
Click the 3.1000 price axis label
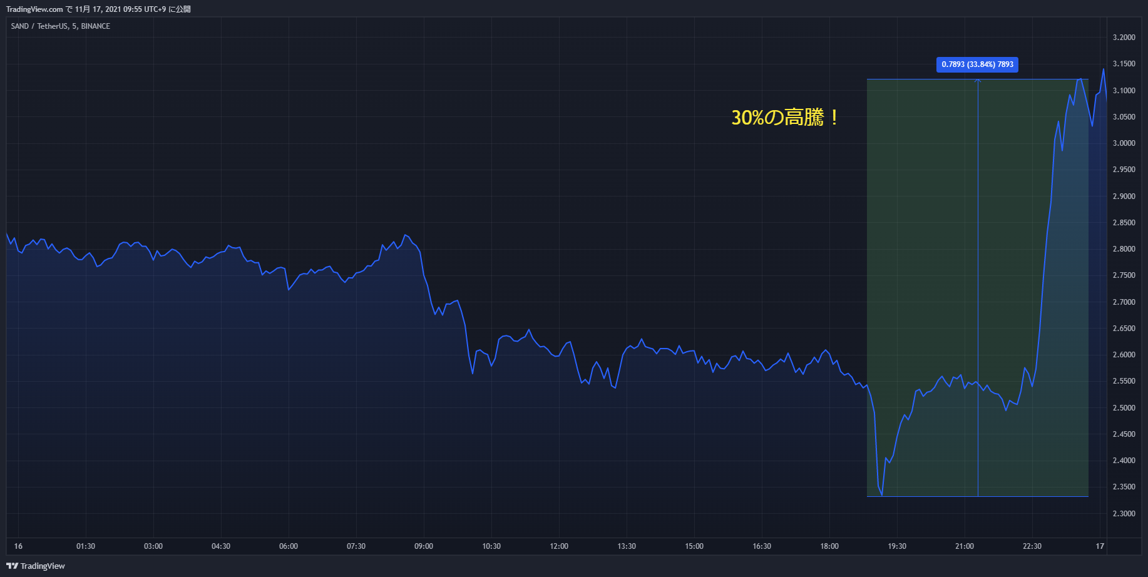click(x=1124, y=91)
